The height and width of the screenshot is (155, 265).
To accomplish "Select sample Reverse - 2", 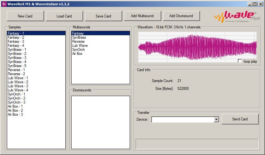I will tap(36, 74).
